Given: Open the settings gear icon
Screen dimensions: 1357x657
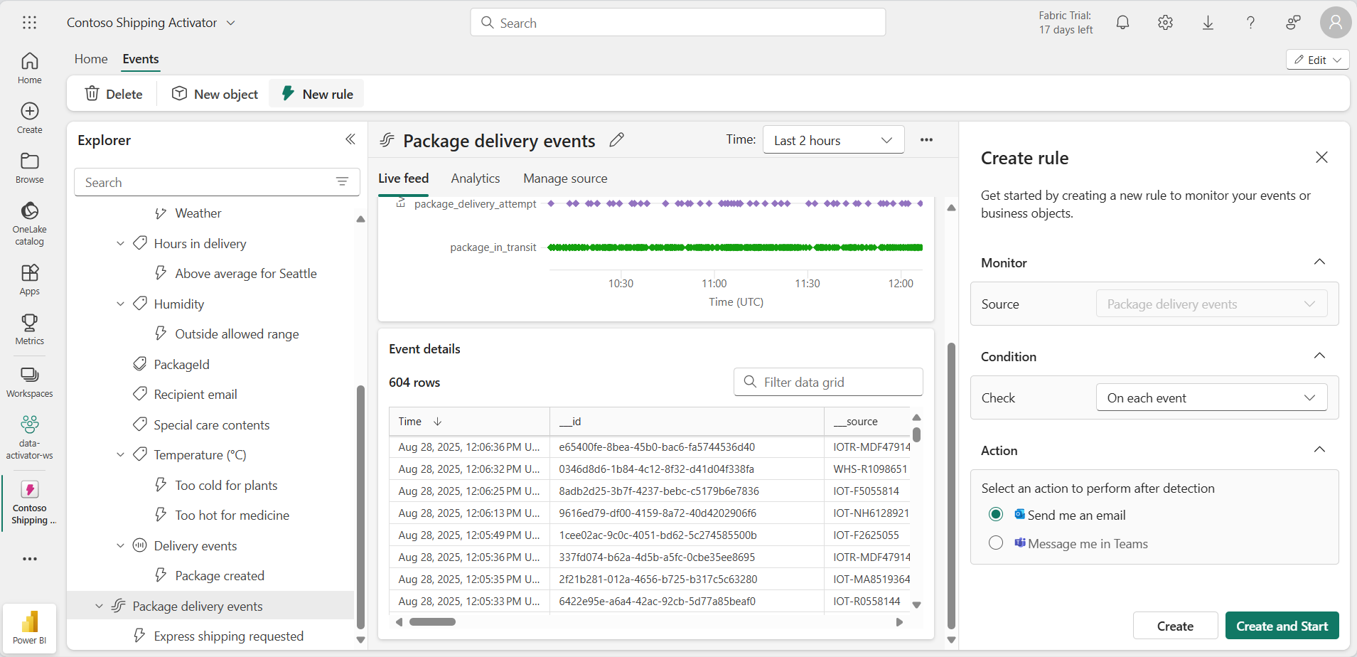Looking at the screenshot, I should point(1165,23).
